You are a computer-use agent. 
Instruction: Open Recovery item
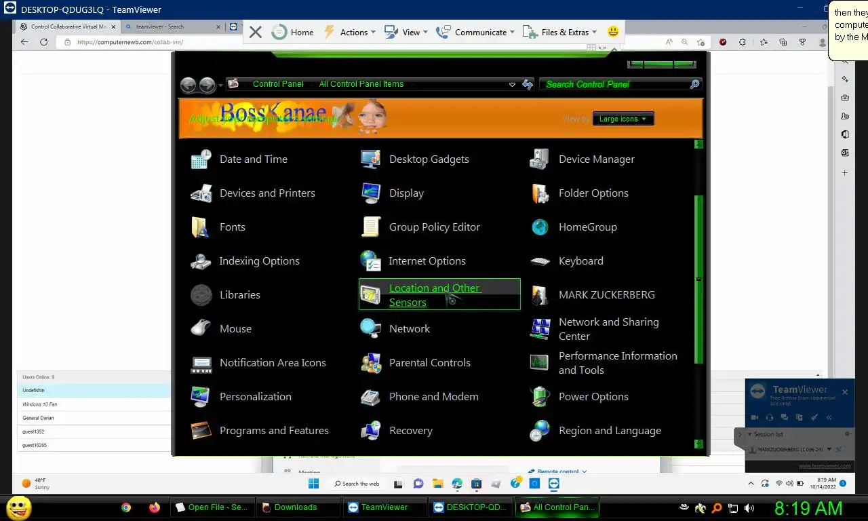396,431
